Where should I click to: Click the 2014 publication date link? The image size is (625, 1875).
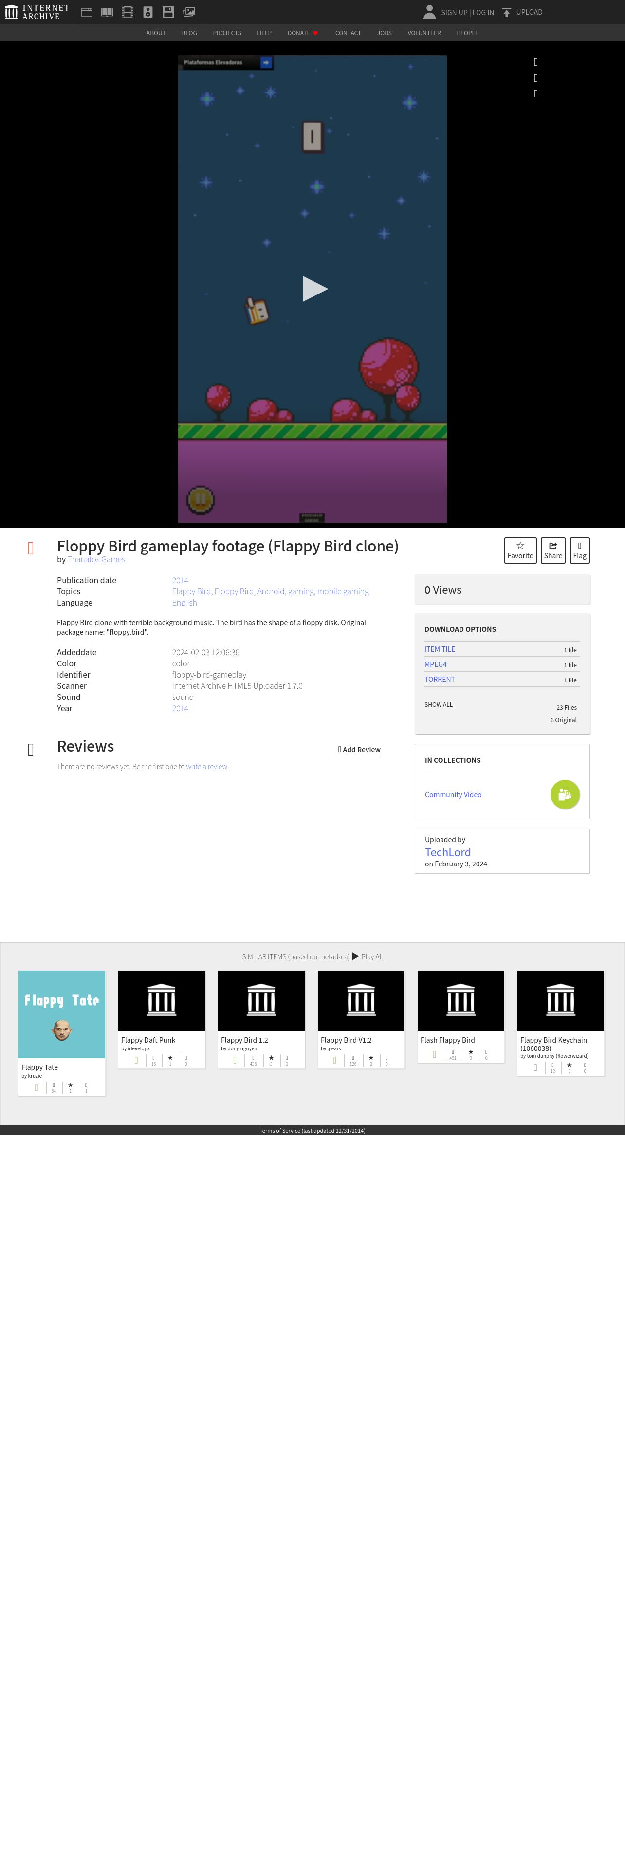(x=180, y=580)
